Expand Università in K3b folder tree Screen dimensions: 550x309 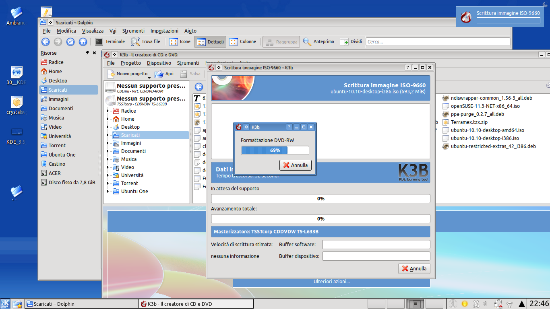[108, 175]
